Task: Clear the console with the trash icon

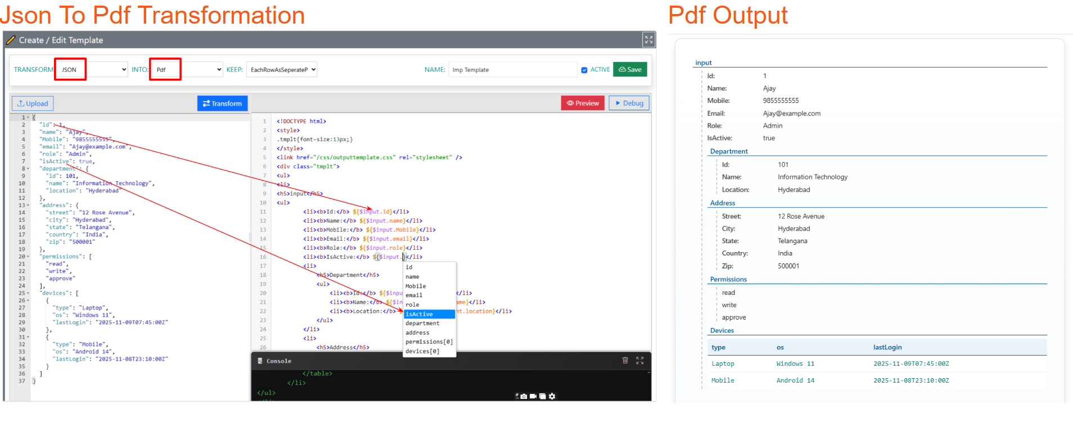Action: click(625, 360)
